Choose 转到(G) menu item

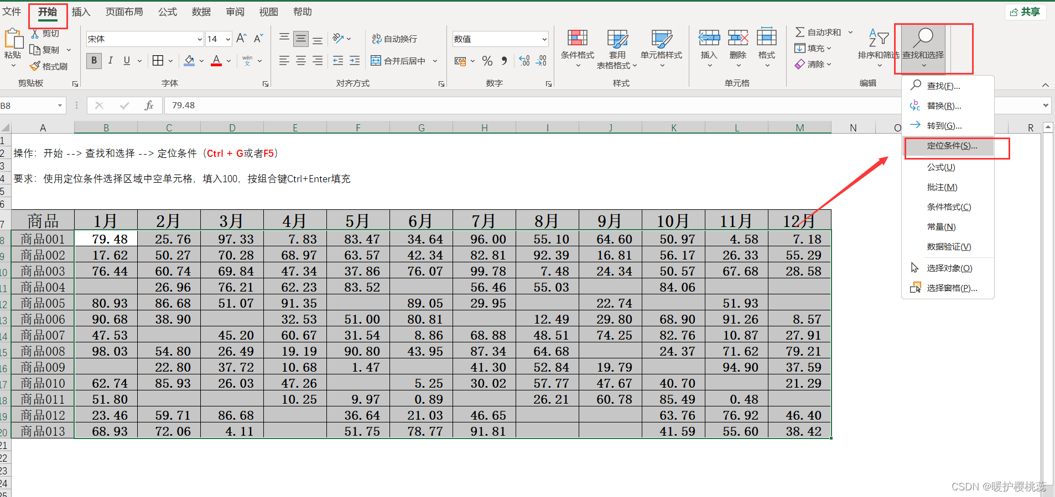[948, 126]
